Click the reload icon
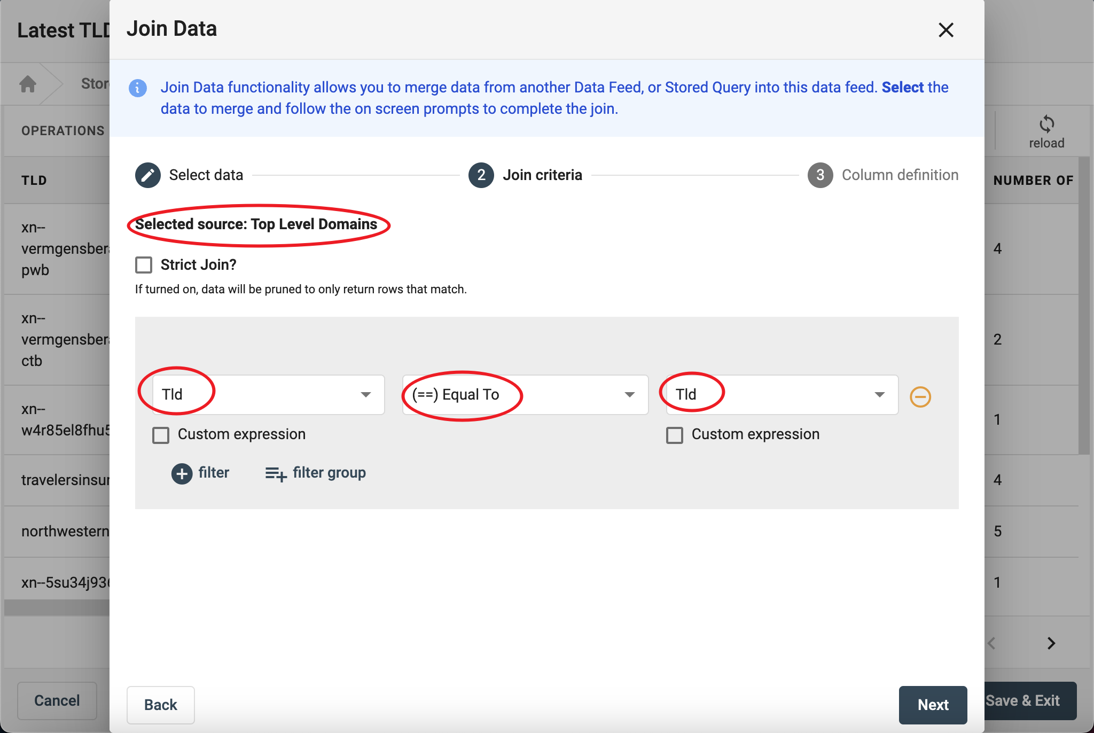The image size is (1094, 733). pos(1046,124)
